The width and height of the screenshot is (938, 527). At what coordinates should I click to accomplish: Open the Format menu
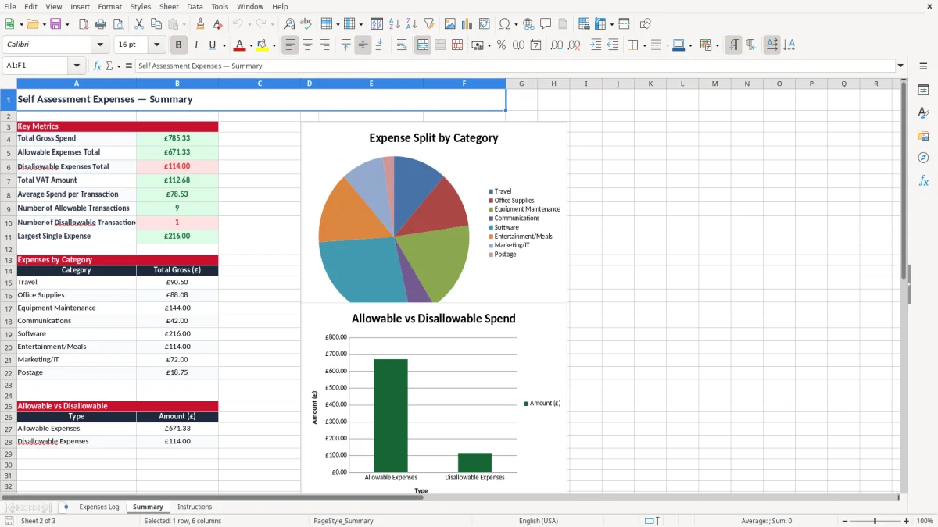click(109, 6)
